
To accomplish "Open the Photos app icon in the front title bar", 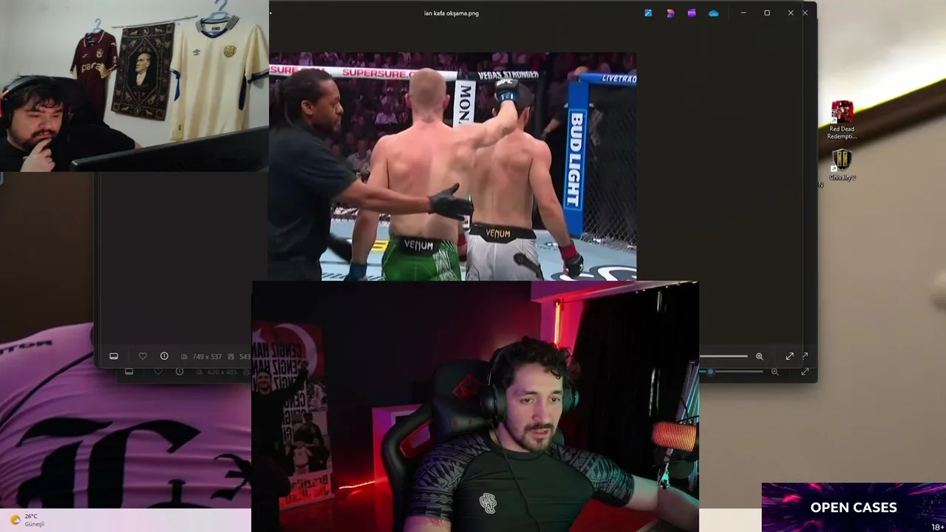I will tap(648, 13).
